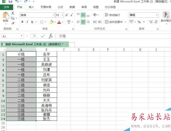Open font group dialog launcher
Viewport: 171px width, 131px height.
tap(73, 29)
